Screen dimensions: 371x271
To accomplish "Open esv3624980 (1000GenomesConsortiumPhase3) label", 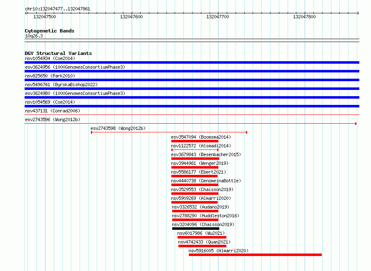I will point(75,93).
